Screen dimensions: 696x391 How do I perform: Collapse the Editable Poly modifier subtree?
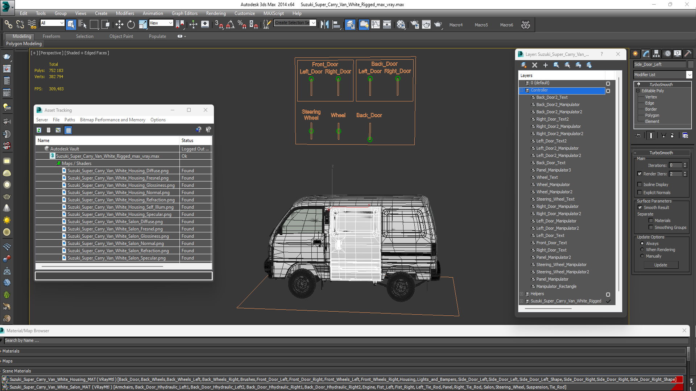point(638,91)
